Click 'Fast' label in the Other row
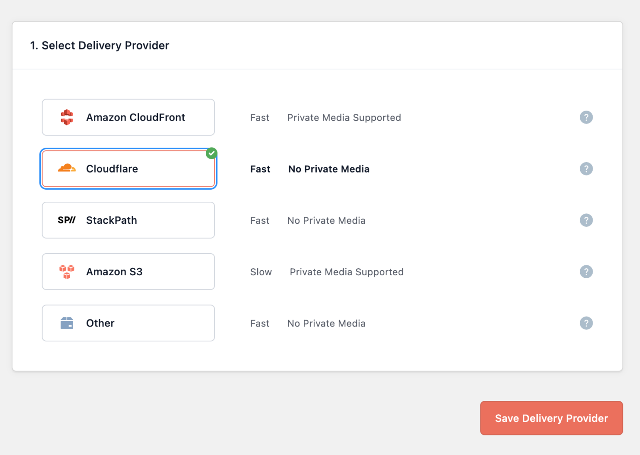This screenshot has height=455, width=640. (260, 324)
